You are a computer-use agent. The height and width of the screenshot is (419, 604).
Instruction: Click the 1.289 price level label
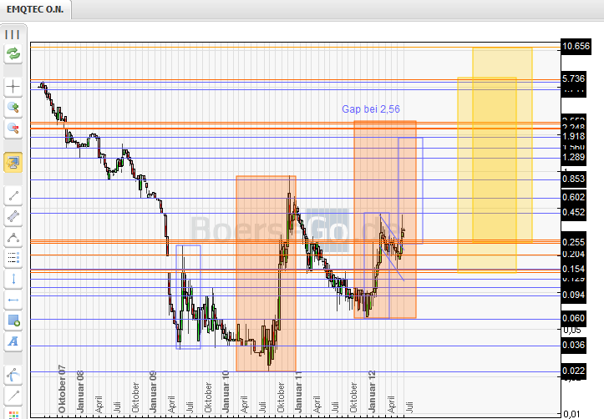pos(574,158)
